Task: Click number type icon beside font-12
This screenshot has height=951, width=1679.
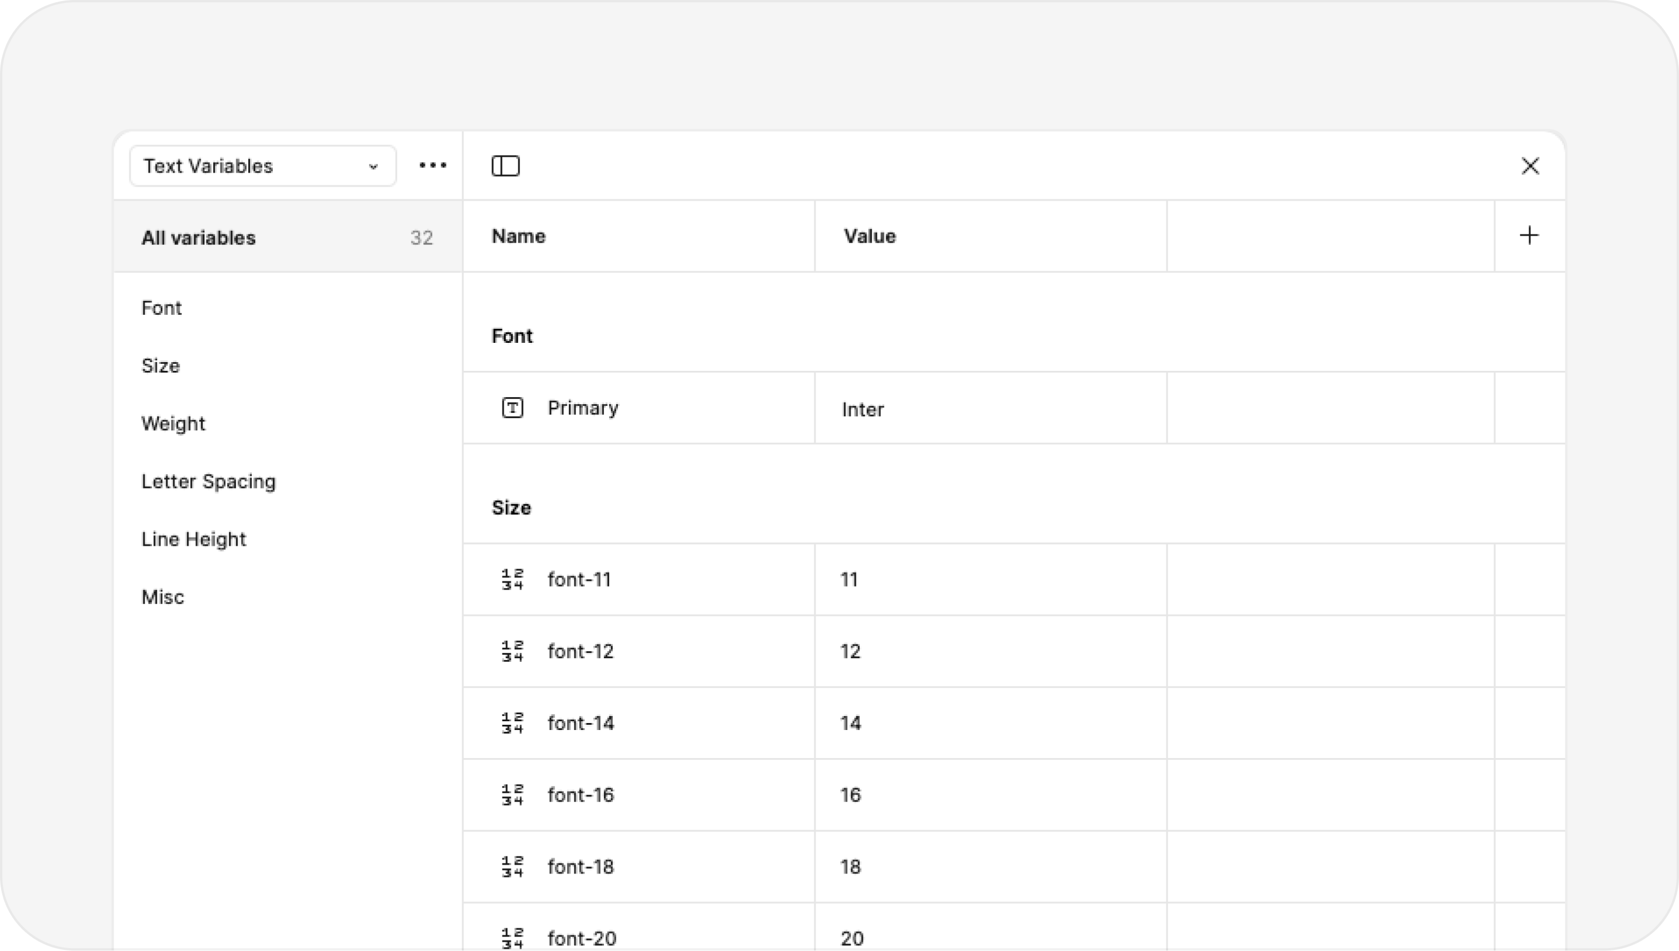Action: pos(512,651)
